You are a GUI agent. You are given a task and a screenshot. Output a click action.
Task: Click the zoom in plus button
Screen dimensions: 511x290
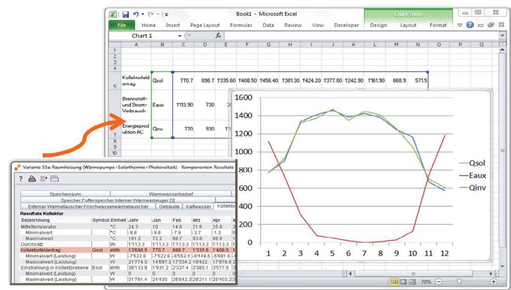coord(493,282)
